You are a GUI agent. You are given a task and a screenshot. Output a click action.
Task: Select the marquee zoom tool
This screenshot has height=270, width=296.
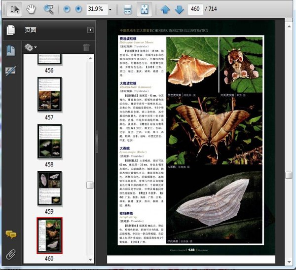(48, 9)
